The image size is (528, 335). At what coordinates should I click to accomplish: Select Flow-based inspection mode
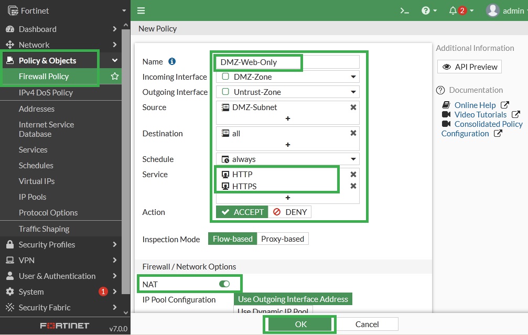(232, 239)
